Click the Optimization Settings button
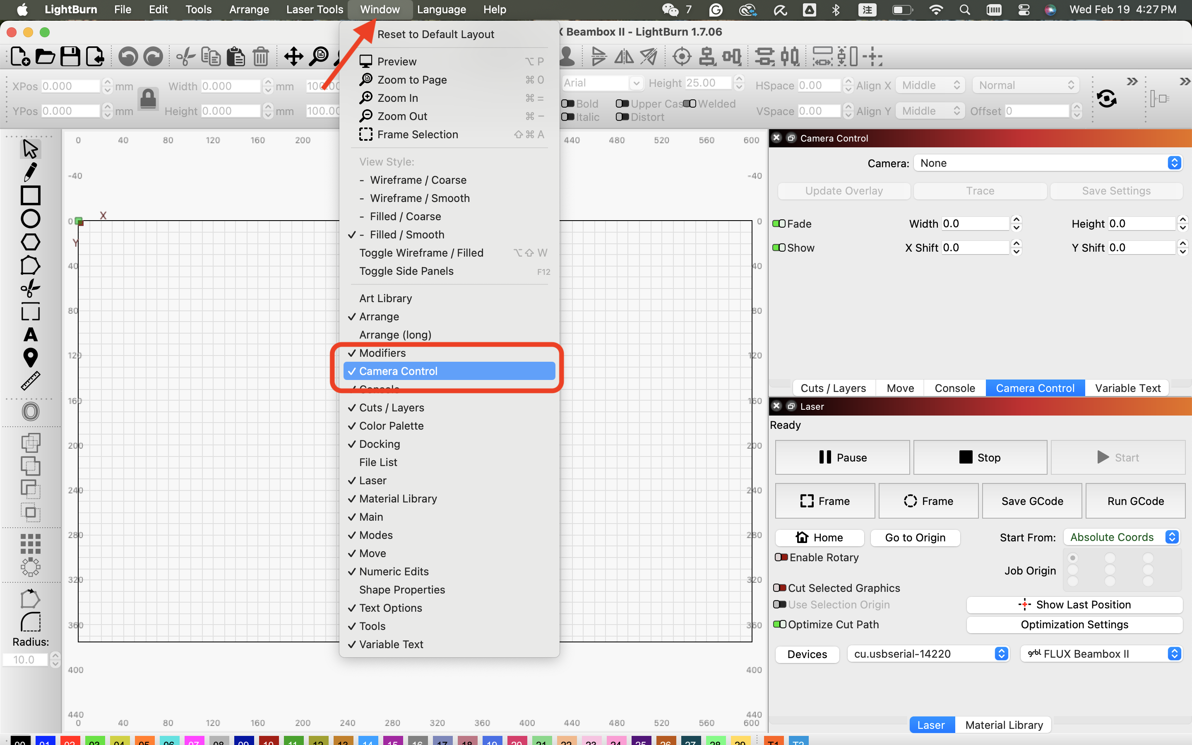This screenshot has height=745, width=1192. click(x=1074, y=624)
